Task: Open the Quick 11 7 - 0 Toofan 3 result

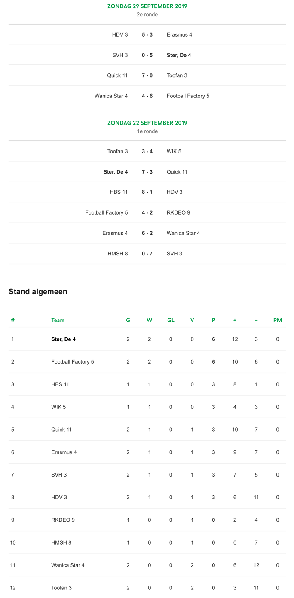Action: click(147, 75)
